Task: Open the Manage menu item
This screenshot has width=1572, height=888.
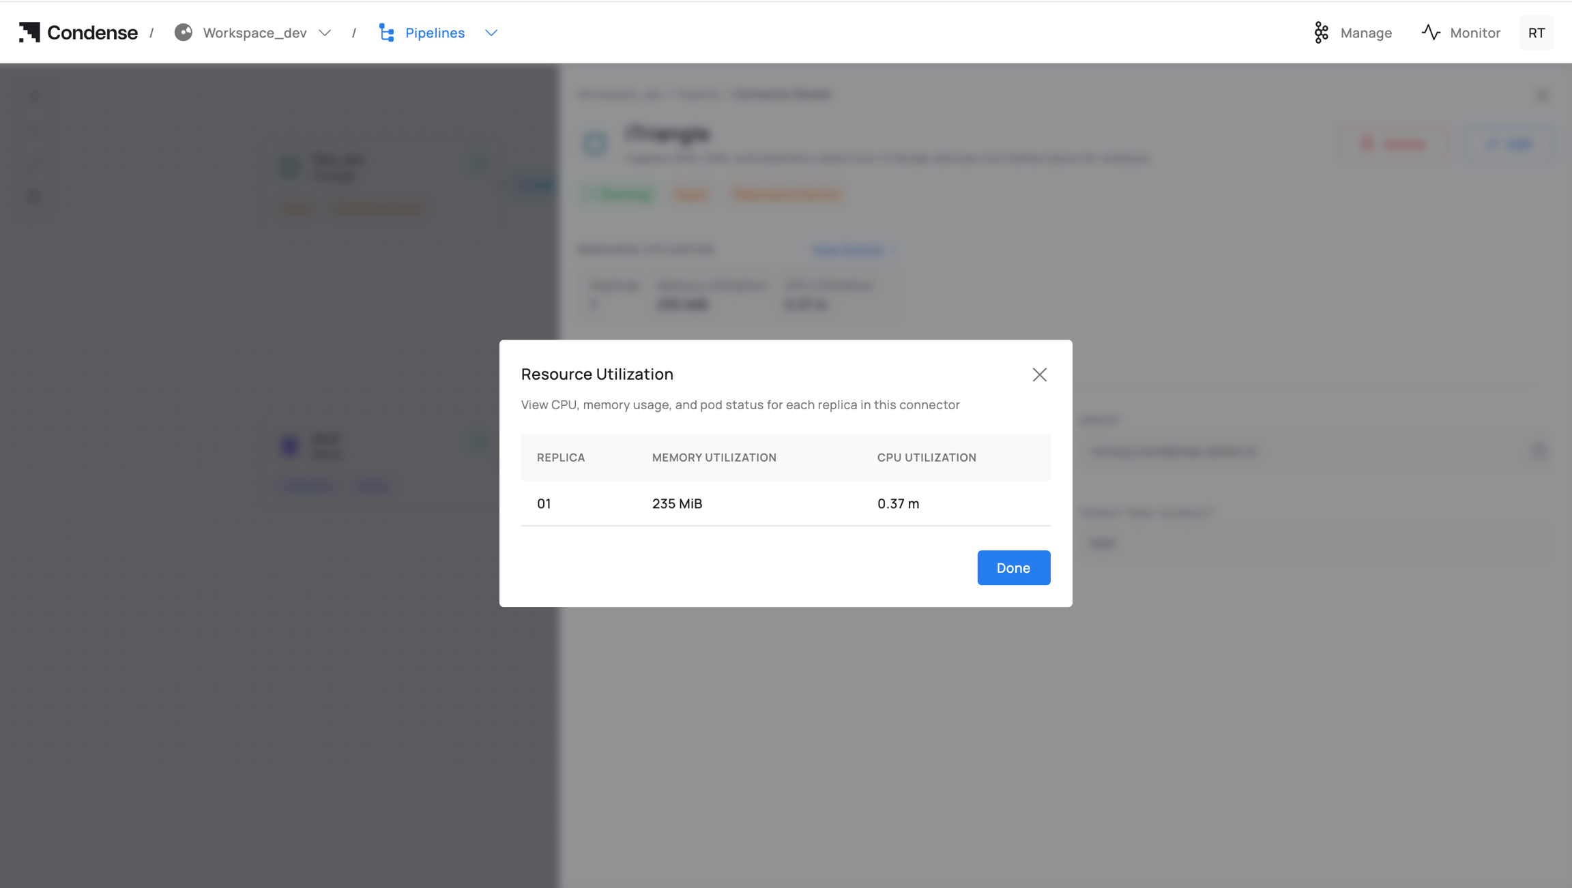Action: 1365,32
